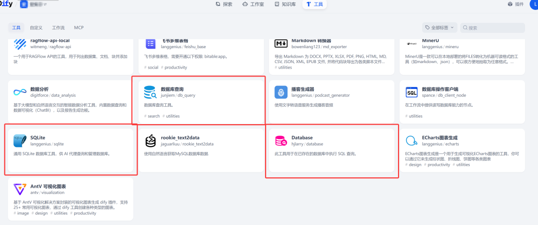The width and height of the screenshot is (538, 225).
Task: Click the Dify logo
Action: [x=6, y=4]
